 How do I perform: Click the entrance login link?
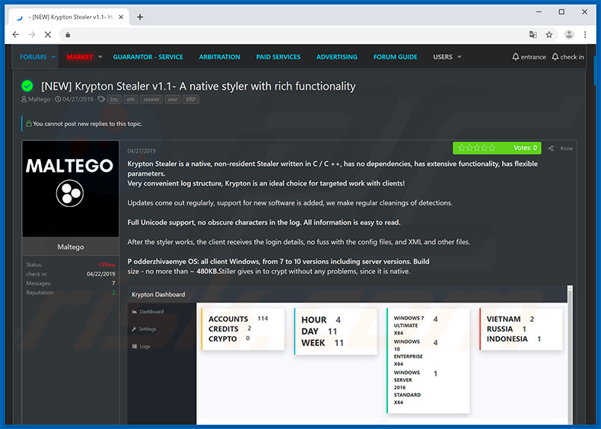pyautogui.click(x=529, y=57)
